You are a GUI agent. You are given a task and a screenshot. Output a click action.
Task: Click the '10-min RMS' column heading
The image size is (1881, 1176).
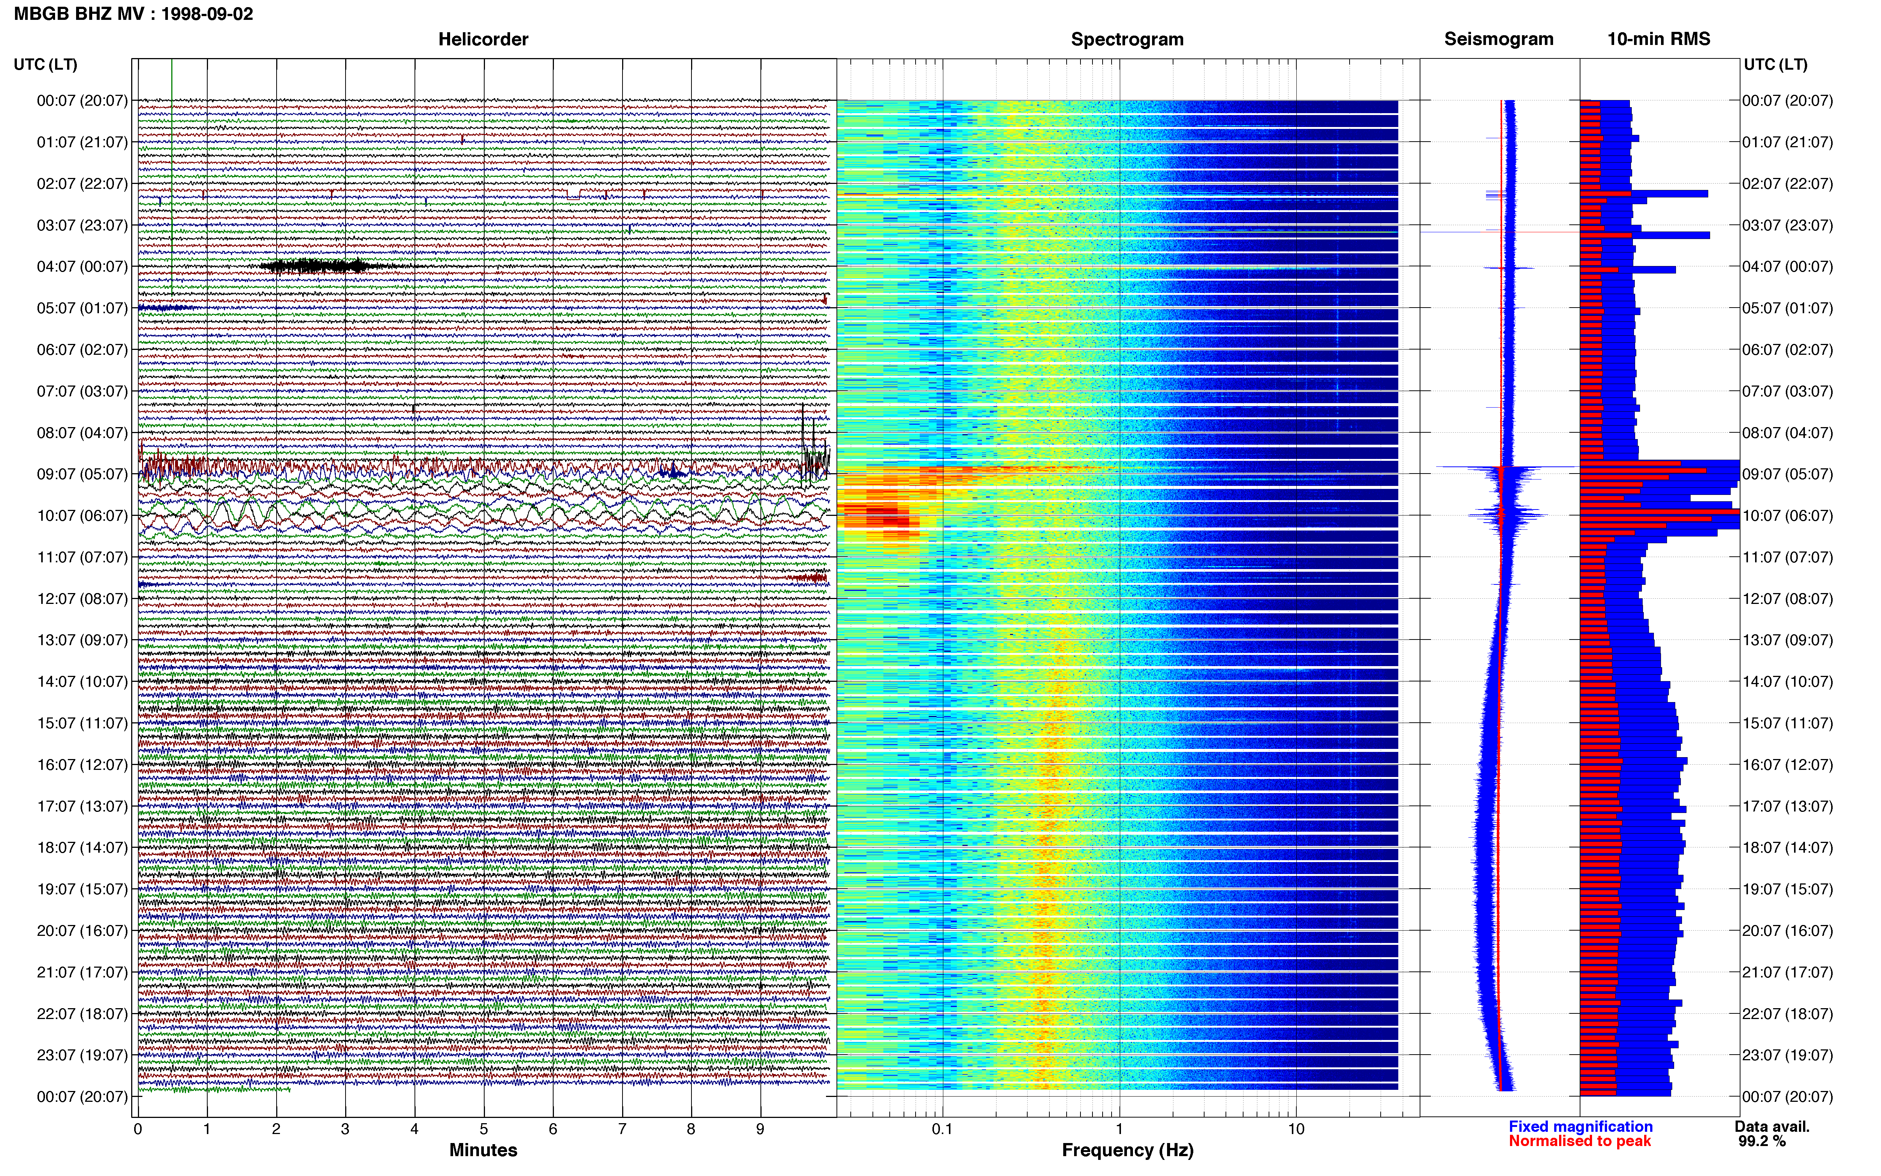tap(1658, 40)
